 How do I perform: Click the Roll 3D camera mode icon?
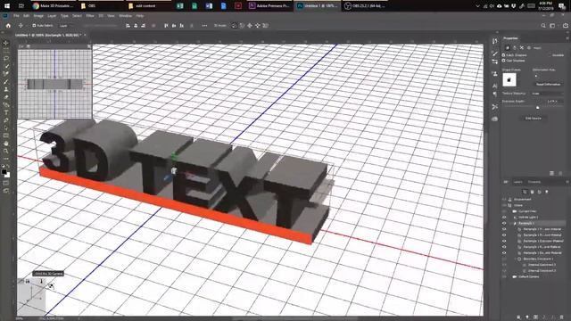[242, 26]
